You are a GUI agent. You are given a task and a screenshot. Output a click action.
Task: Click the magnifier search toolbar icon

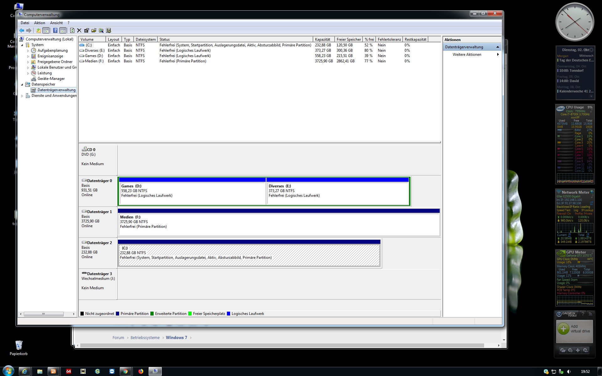101,30
